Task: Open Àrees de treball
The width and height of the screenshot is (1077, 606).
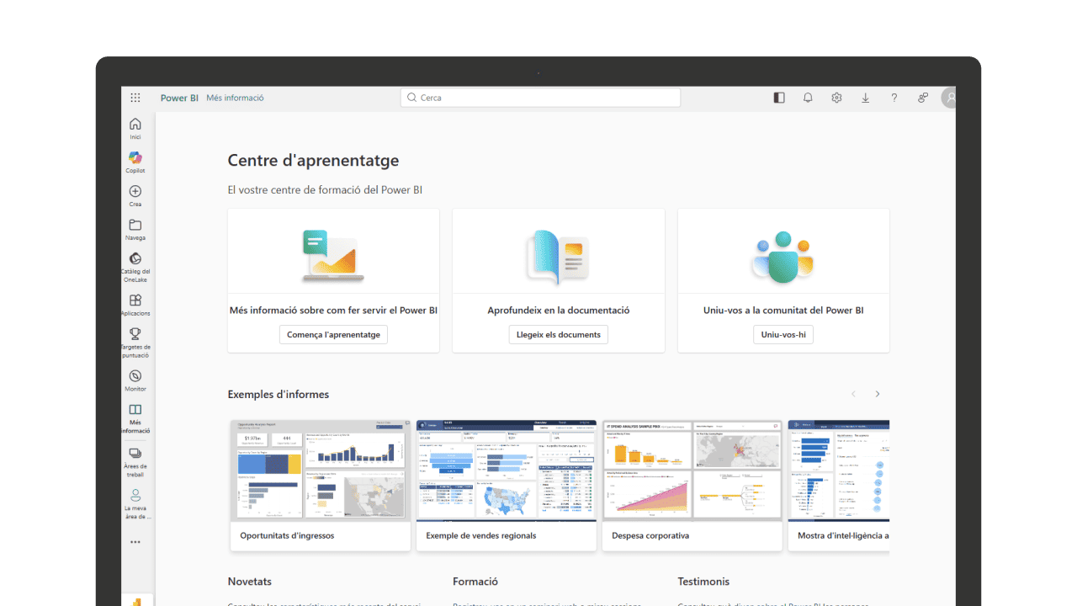Action: [x=135, y=456]
